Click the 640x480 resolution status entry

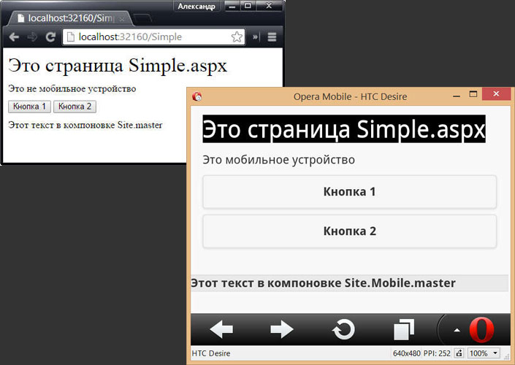point(407,353)
